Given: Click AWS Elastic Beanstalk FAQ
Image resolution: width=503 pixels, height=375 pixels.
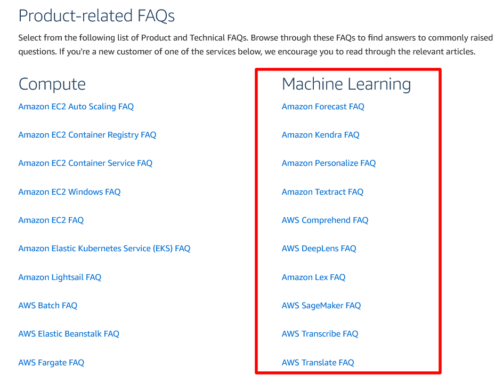Looking at the screenshot, I should coord(69,334).
